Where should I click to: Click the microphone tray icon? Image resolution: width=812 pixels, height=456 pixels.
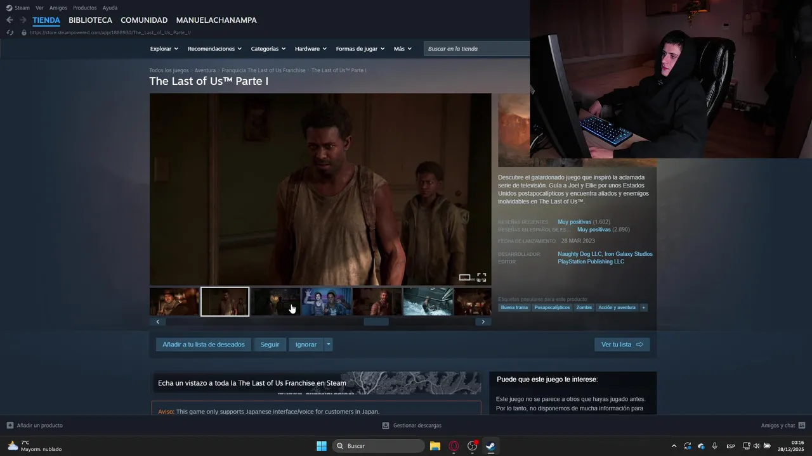pyautogui.click(x=715, y=446)
